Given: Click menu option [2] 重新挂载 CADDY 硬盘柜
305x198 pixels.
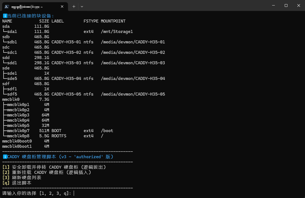Looking at the screenshot, I should coord(47,172).
